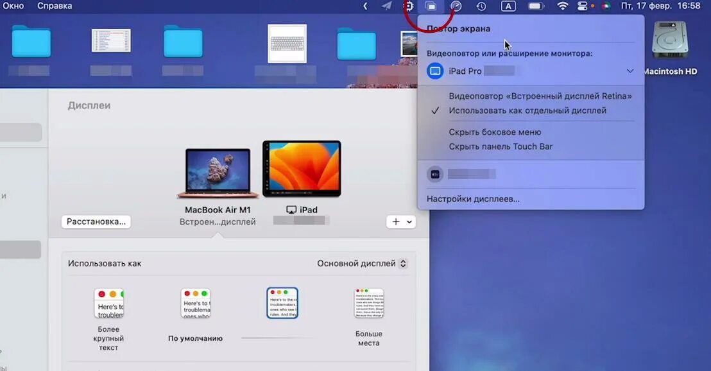
Task: Click the Встроен...дисплей caption
Action: point(218,222)
